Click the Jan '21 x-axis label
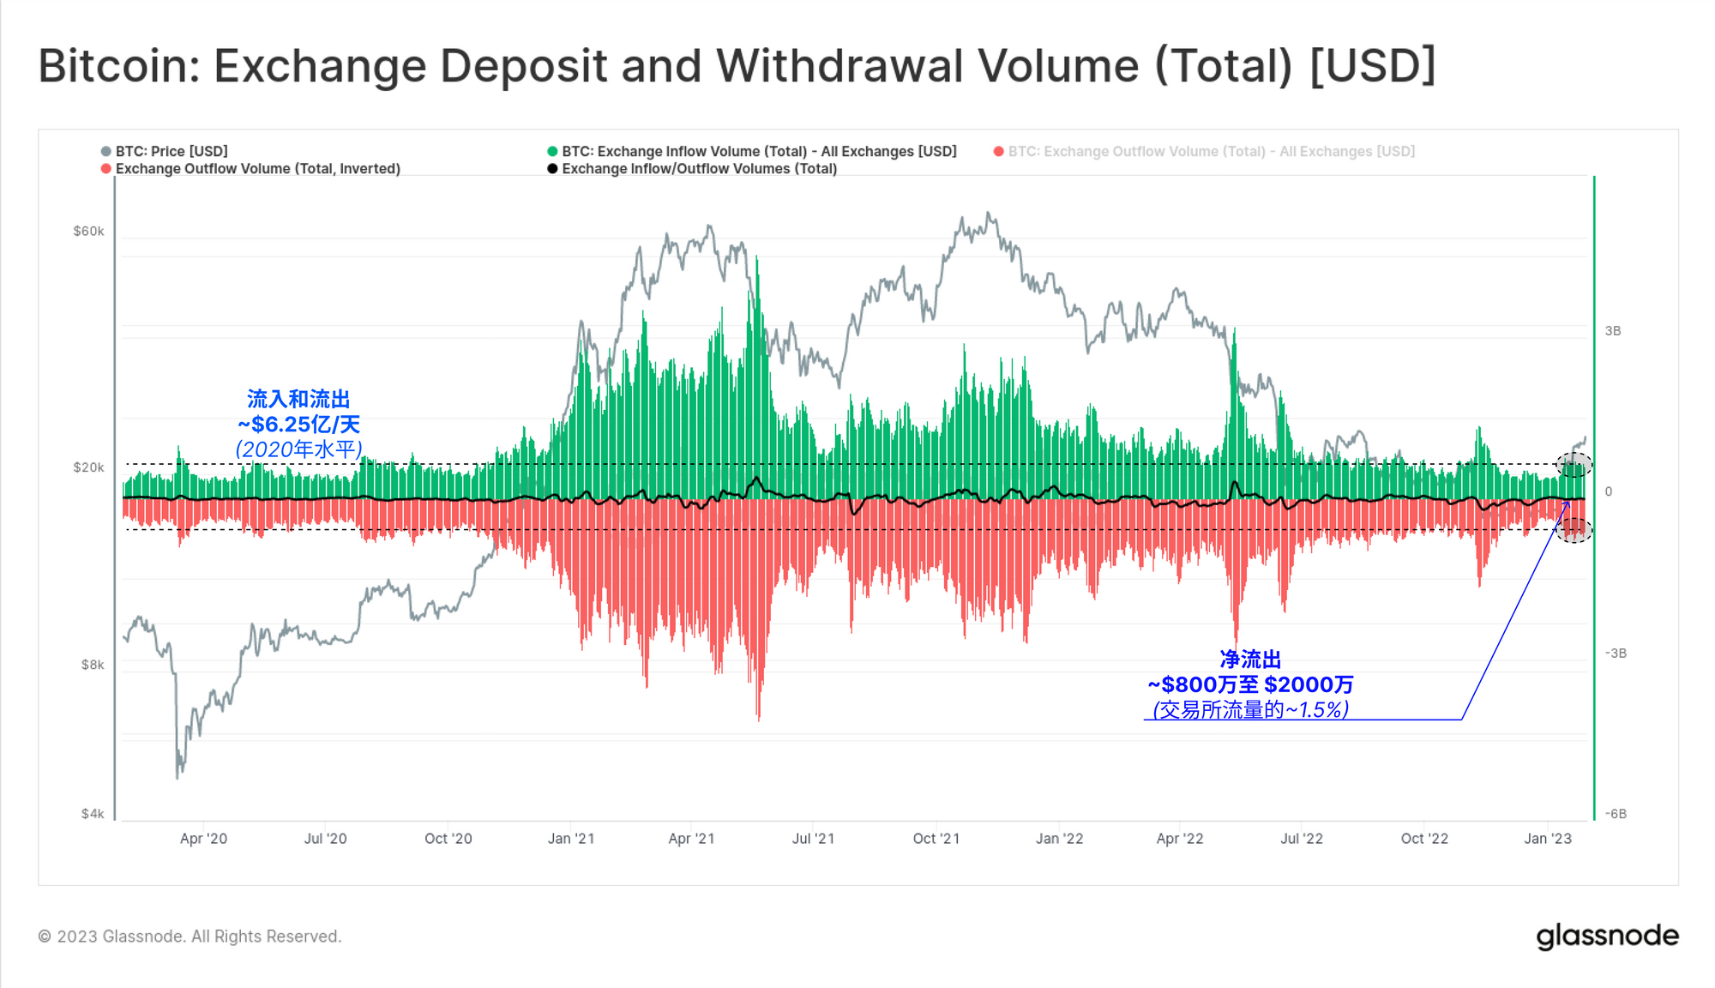The height and width of the screenshot is (988, 1715). [571, 838]
